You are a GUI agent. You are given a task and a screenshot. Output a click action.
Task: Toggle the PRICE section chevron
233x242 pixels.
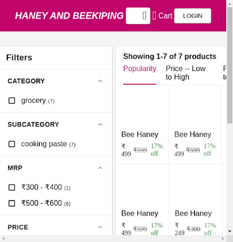100,227
